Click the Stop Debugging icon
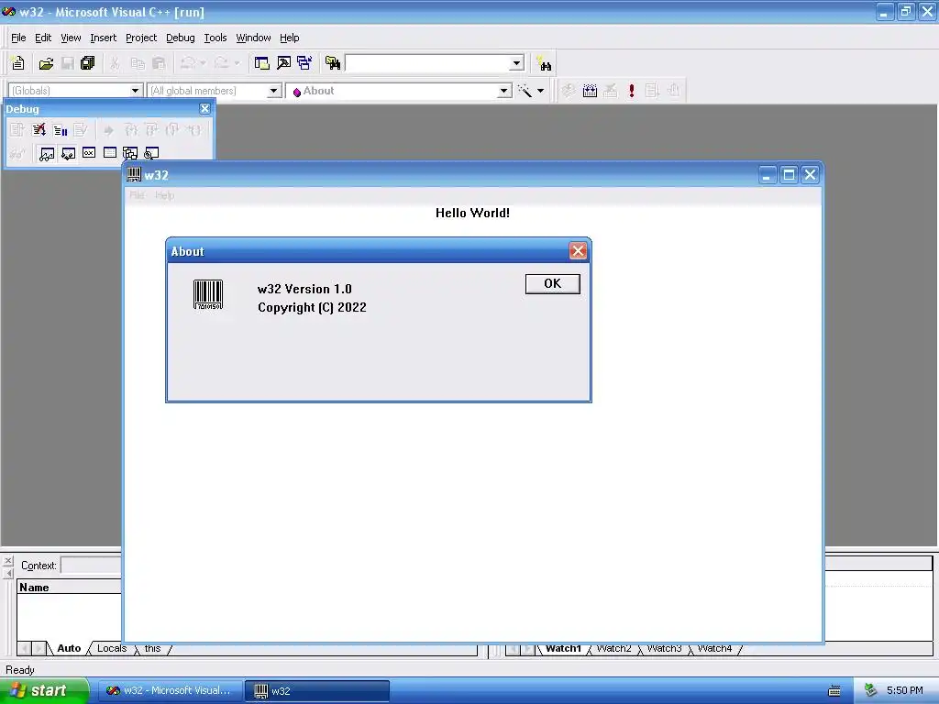This screenshot has width=939, height=704. (x=39, y=130)
